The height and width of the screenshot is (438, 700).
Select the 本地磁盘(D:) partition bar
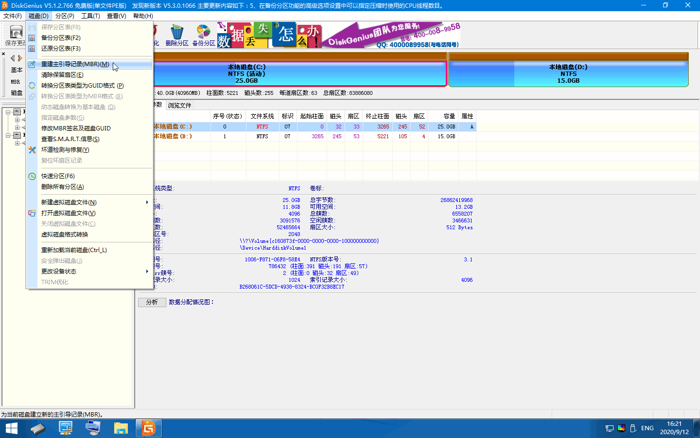pyautogui.click(x=568, y=73)
